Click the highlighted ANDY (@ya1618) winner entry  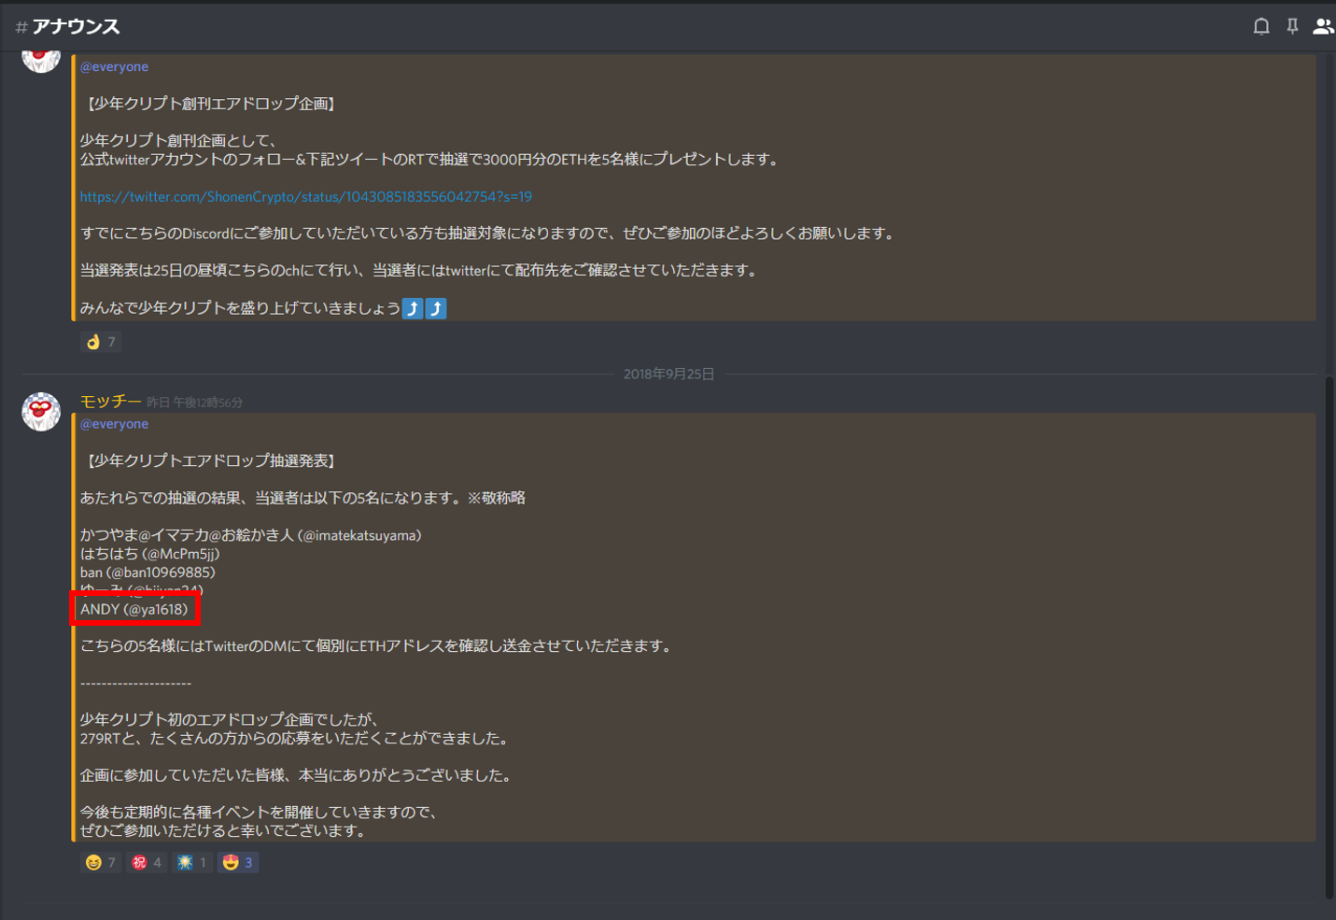134,609
